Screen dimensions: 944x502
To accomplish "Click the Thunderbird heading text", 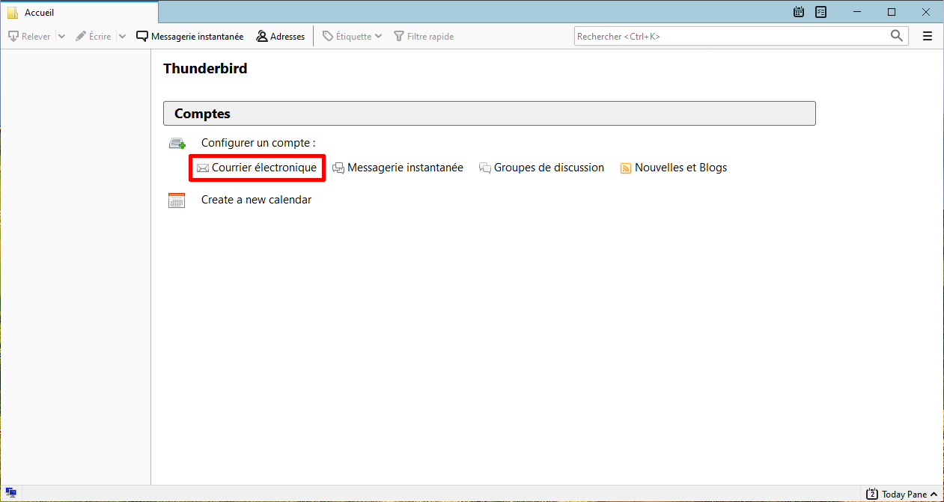I will 205,69.
